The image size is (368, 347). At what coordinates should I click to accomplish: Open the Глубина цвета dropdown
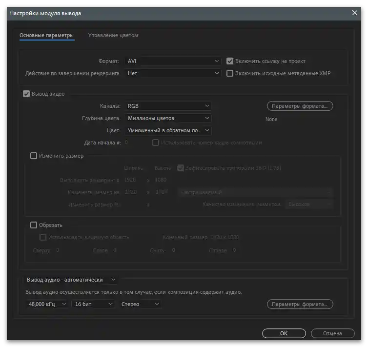click(168, 118)
